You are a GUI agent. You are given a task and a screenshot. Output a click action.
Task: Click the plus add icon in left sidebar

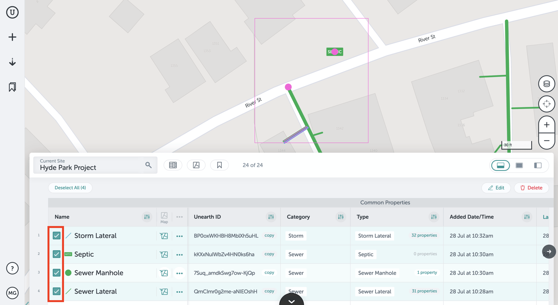[x=12, y=37]
